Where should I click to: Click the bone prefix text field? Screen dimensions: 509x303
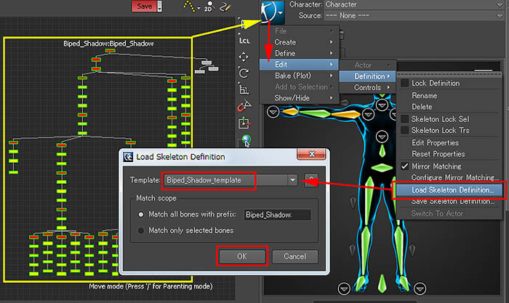tap(276, 215)
